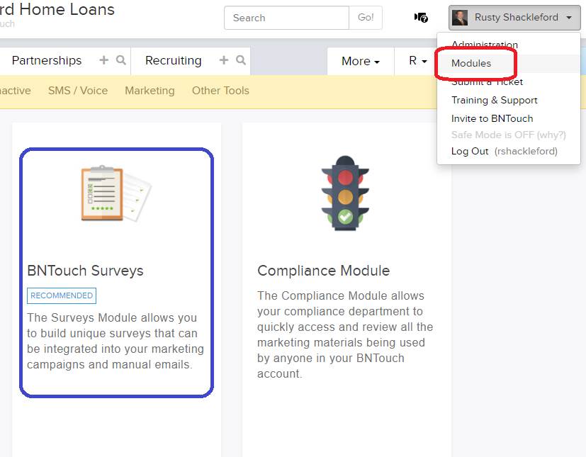Select Marketing in the yellow submenu

[x=150, y=91]
